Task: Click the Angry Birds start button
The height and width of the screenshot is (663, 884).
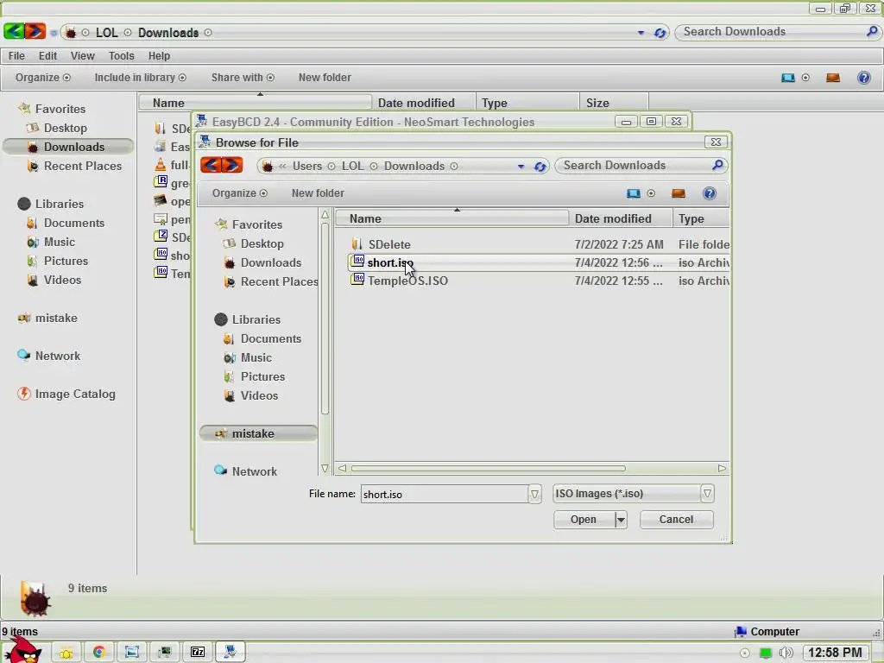Action: [23, 651]
